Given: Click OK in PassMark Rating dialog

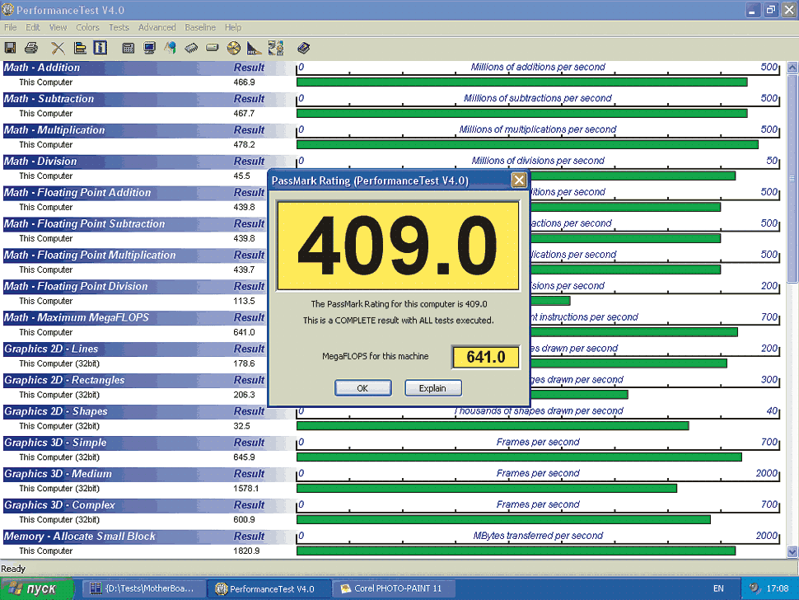Looking at the screenshot, I should click(x=362, y=388).
